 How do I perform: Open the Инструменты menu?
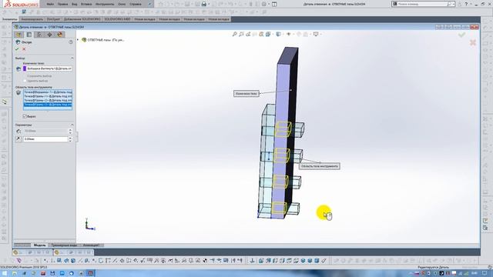(x=105, y=4)
